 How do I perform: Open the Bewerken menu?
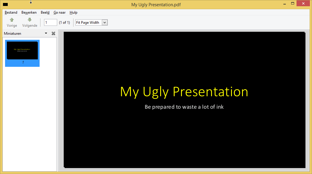[29, 12]
